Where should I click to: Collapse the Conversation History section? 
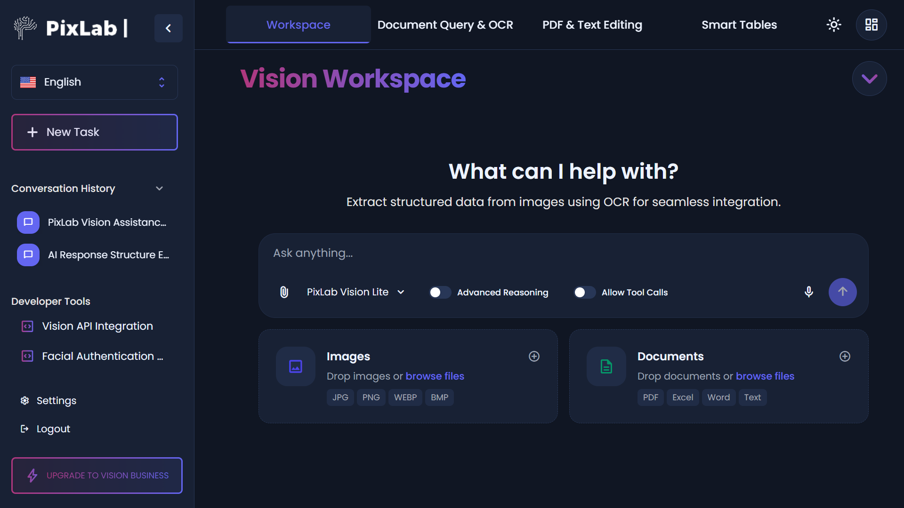point(159,189)
